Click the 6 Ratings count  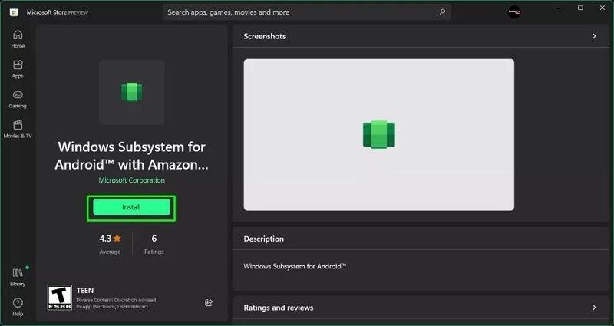click(x=153, y=242)
